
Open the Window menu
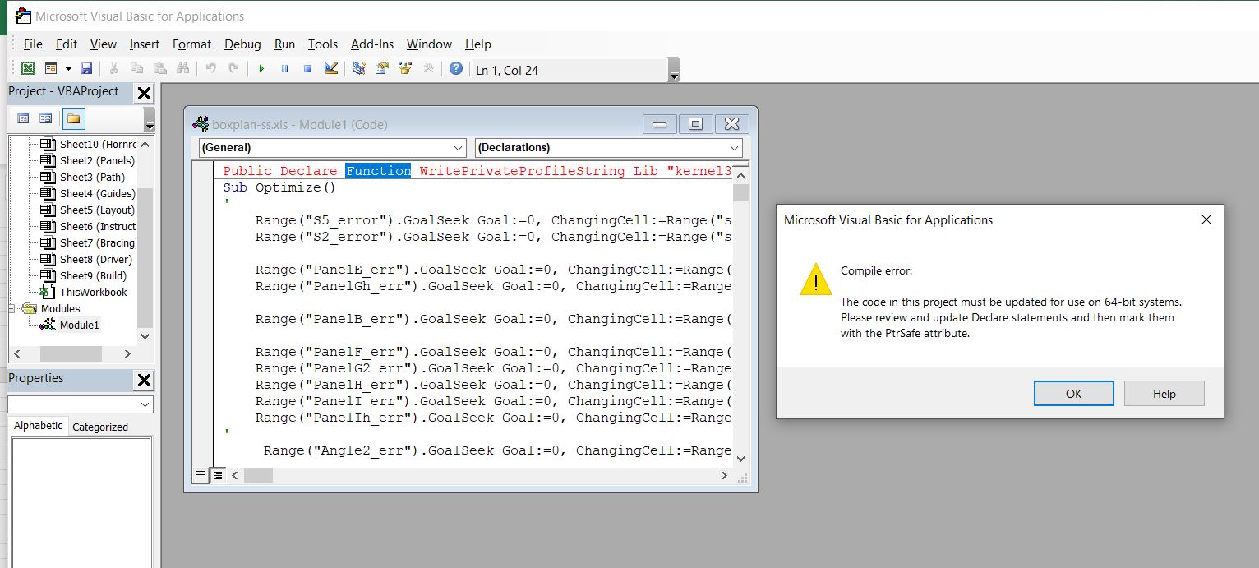429,44
